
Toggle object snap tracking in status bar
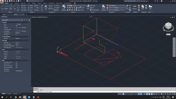pos(139,94)
